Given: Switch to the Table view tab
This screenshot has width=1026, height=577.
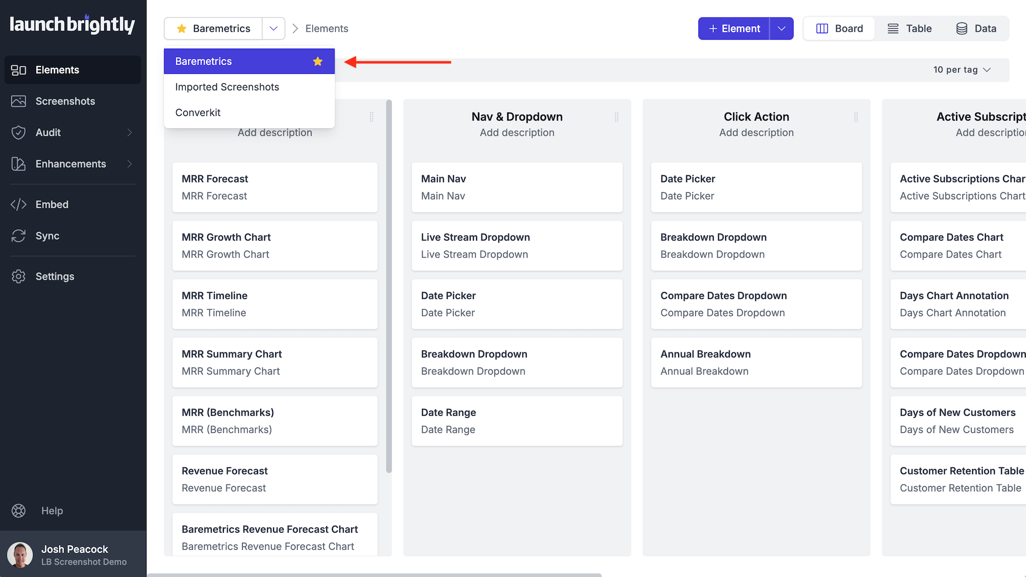Looking at the screenshot, I should [x=910, y=28].
